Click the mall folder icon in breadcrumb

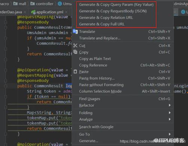(15, 4)
